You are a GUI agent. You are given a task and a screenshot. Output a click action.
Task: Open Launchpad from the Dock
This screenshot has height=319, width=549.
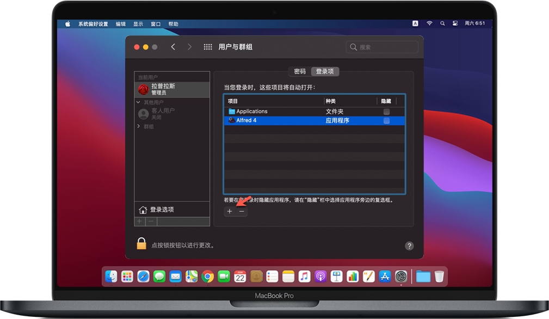[127, 277]
